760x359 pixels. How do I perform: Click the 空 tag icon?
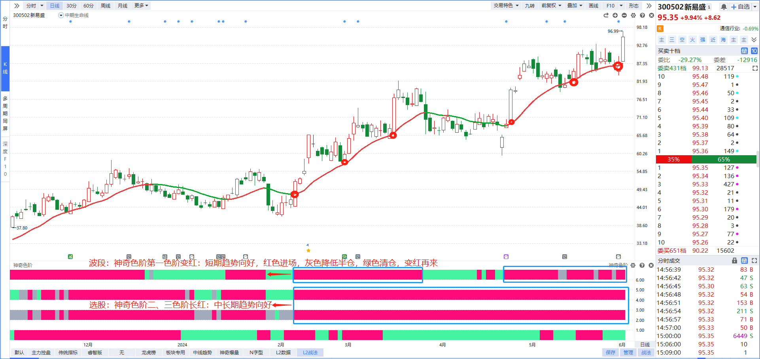682,40
